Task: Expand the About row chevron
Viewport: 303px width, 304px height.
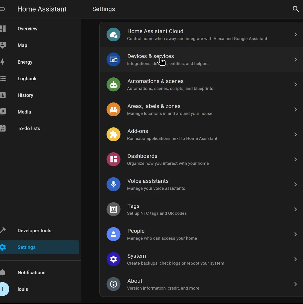Action: tap(295, 284)
